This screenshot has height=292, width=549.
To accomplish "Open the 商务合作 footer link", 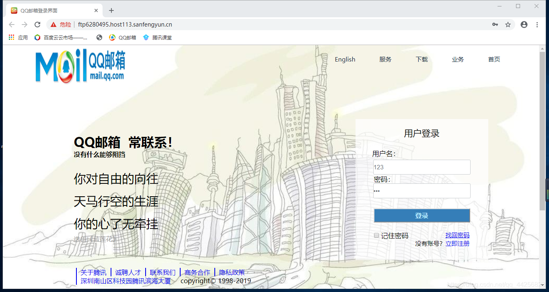I will [197, 273].
